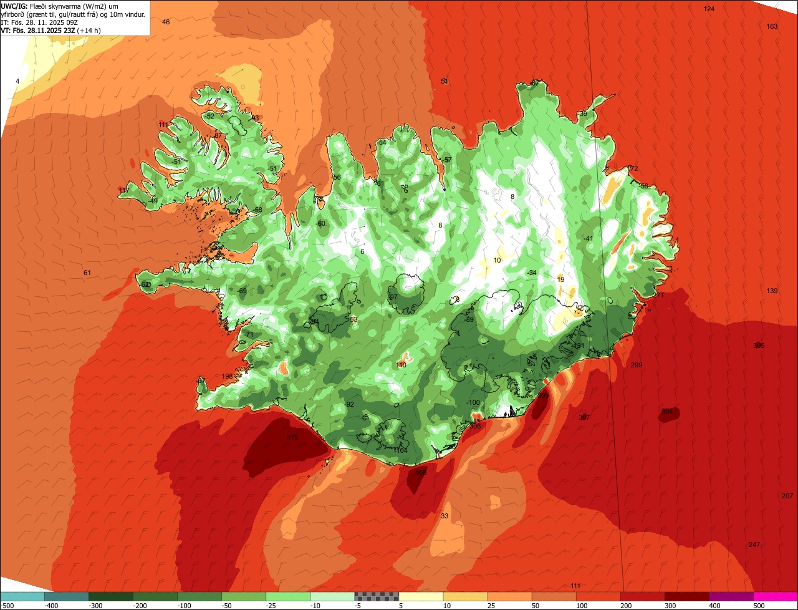Screen dimensions: 798x610
Task: Select the pale yellow legend swatch between 5 and 10
Action: click(x=421, y=596)
